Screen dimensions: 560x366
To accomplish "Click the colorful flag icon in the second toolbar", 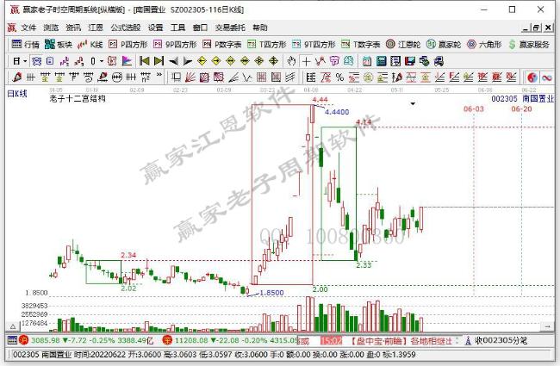I will pyautogui.click(x=127, y=61).
